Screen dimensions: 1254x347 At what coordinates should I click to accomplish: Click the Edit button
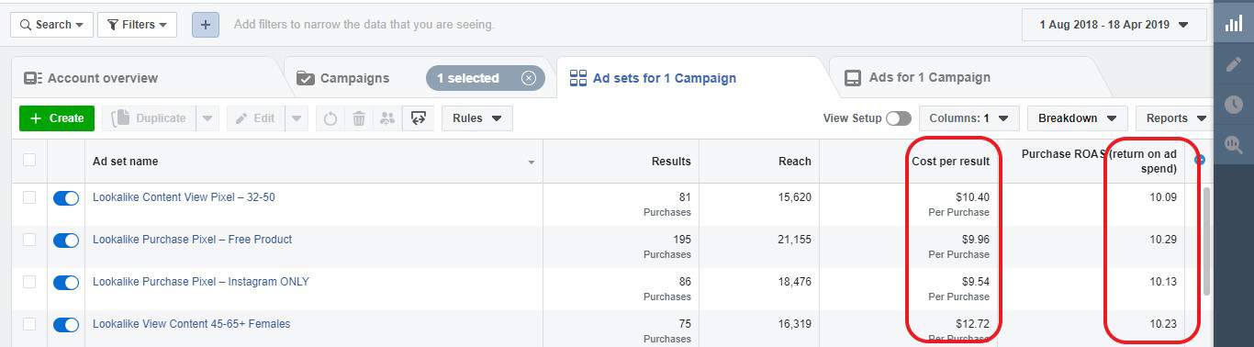[255, 118]
